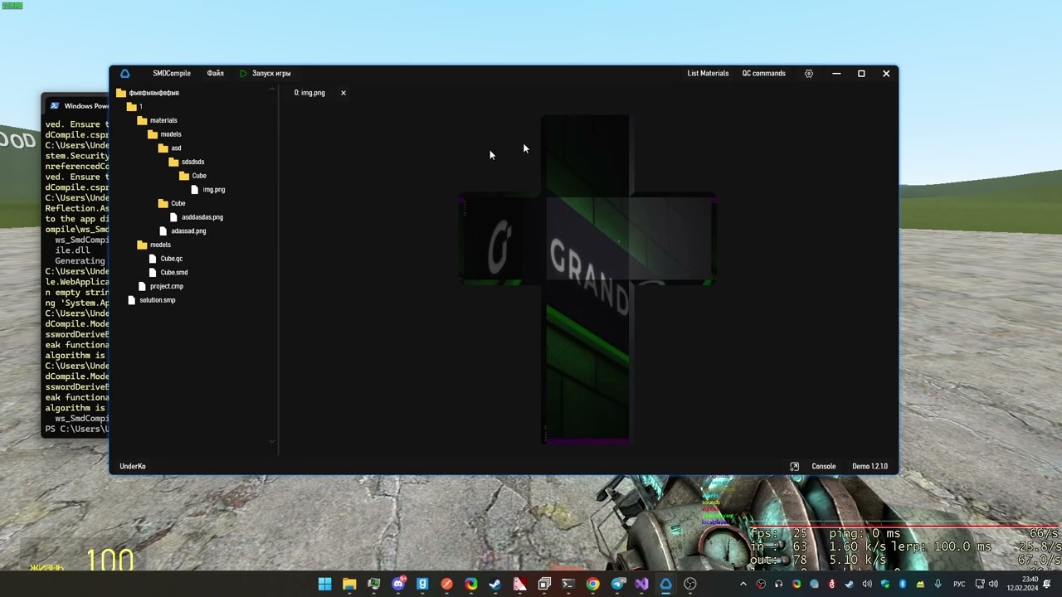1062x597 pixels.
Task: Click the microphone tray icon
Action: click(x=938, y=584)
